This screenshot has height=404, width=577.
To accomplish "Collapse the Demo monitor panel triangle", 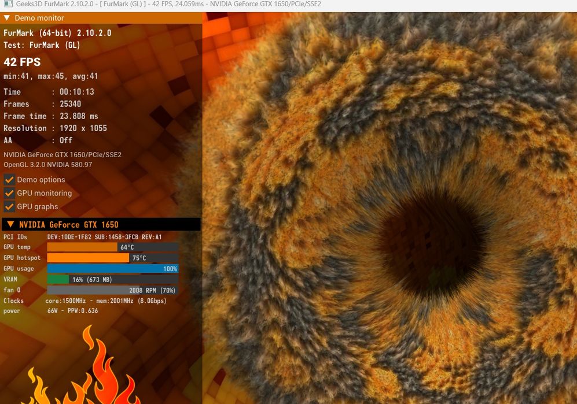I will click(6, 18).
